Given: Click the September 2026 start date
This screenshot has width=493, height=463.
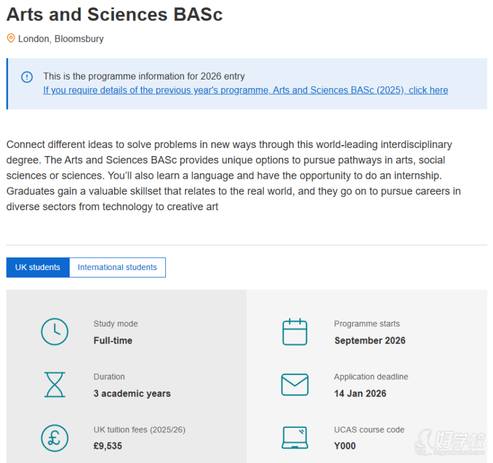Looking at the screenshot, I should click(x=370, y=340).
